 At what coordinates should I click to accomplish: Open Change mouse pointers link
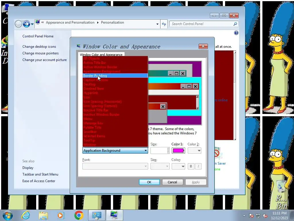pos(40,53)
